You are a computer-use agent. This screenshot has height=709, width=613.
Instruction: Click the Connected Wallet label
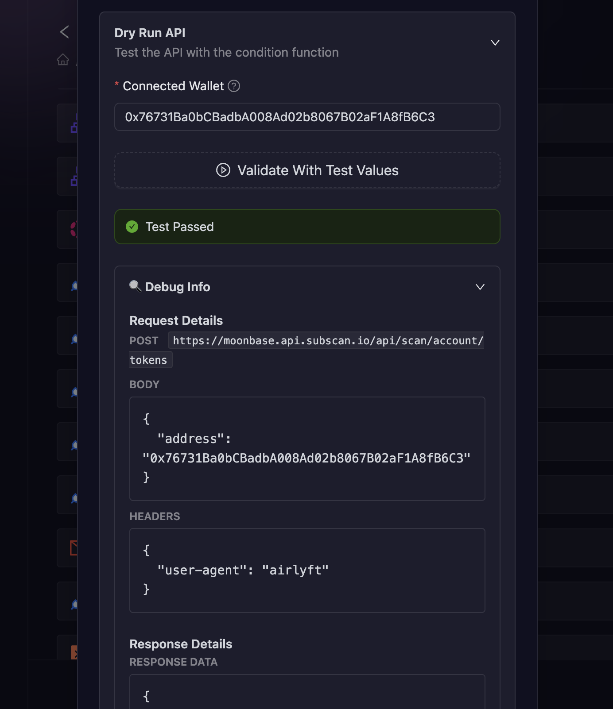click(x=173, y=86)
